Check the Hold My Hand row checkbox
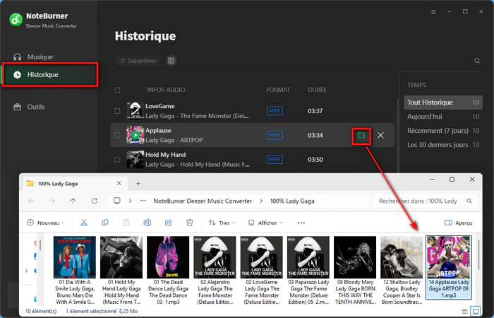This screenshot has height=318, width=494. click(x=117, y=159)
